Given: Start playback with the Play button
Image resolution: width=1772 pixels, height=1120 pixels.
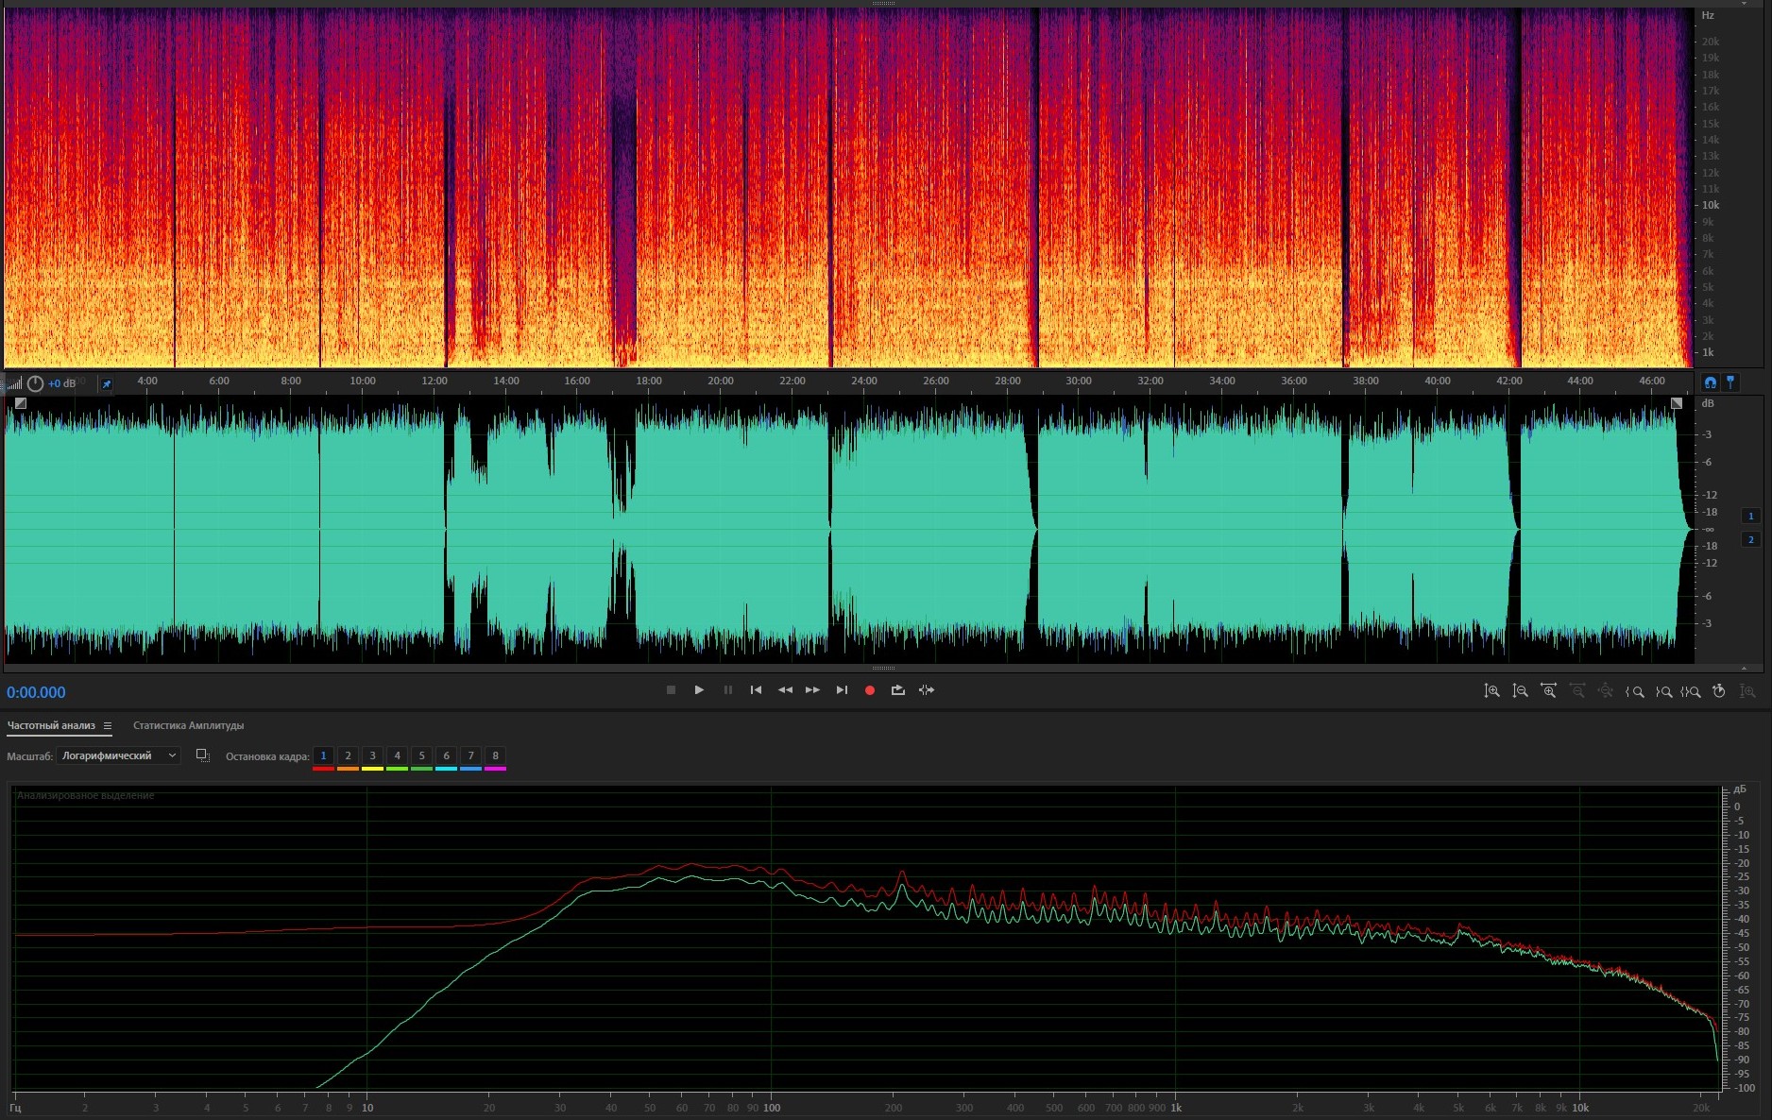Looking at the screenshot, I should click(699, 690).
